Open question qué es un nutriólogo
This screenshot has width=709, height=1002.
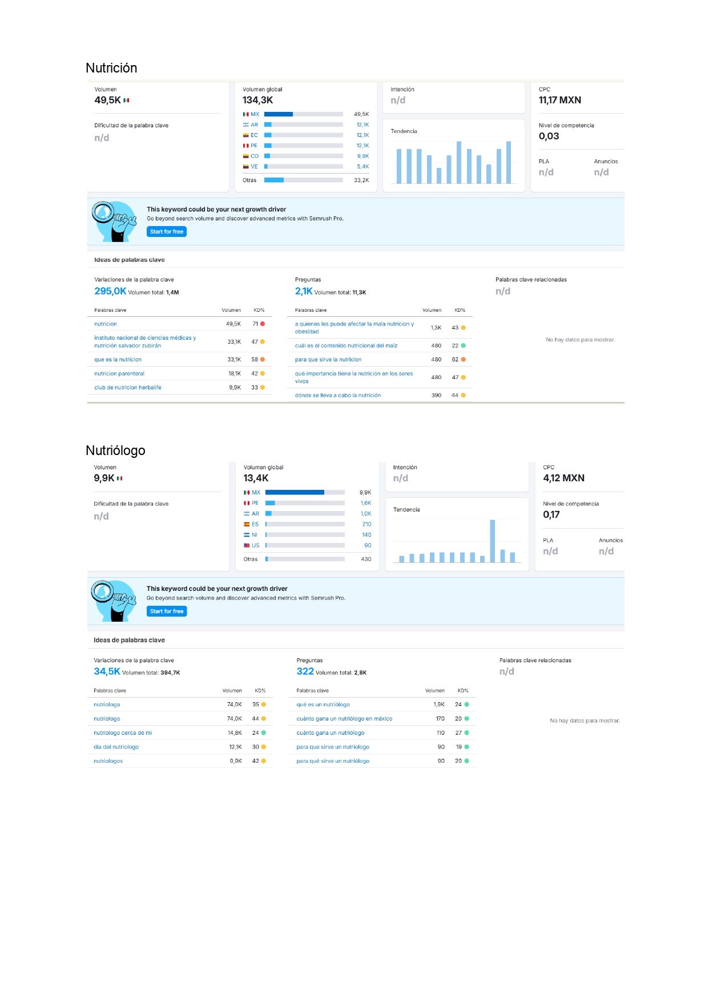[323, 705]
